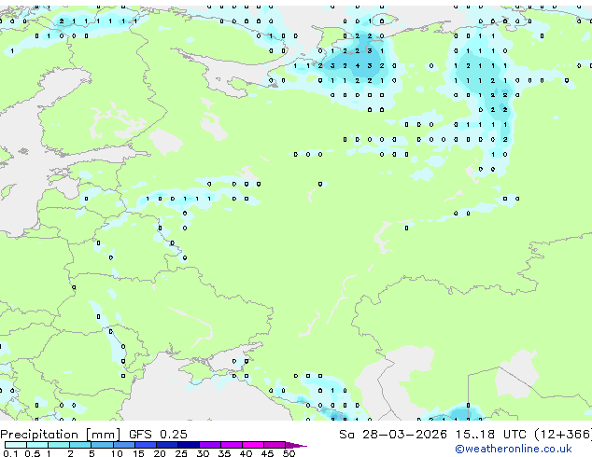Click the '30' legend scale label

tap(203, 453)
